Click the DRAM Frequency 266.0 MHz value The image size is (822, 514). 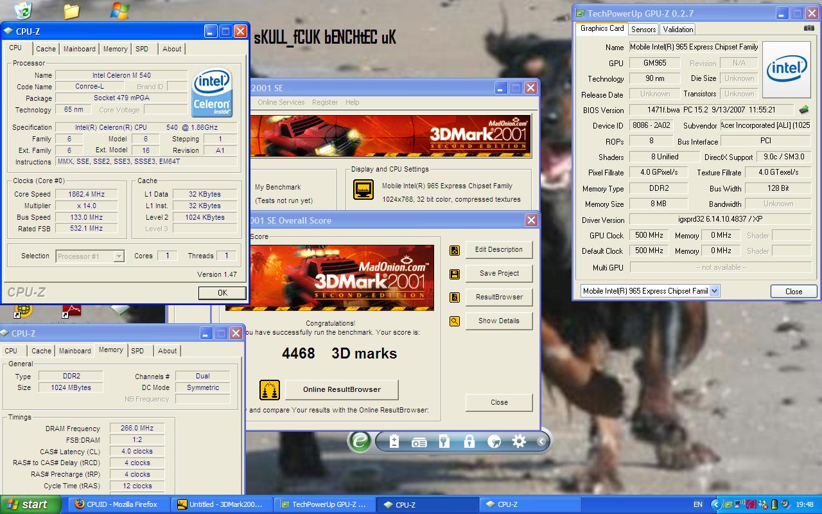(137, 429)
